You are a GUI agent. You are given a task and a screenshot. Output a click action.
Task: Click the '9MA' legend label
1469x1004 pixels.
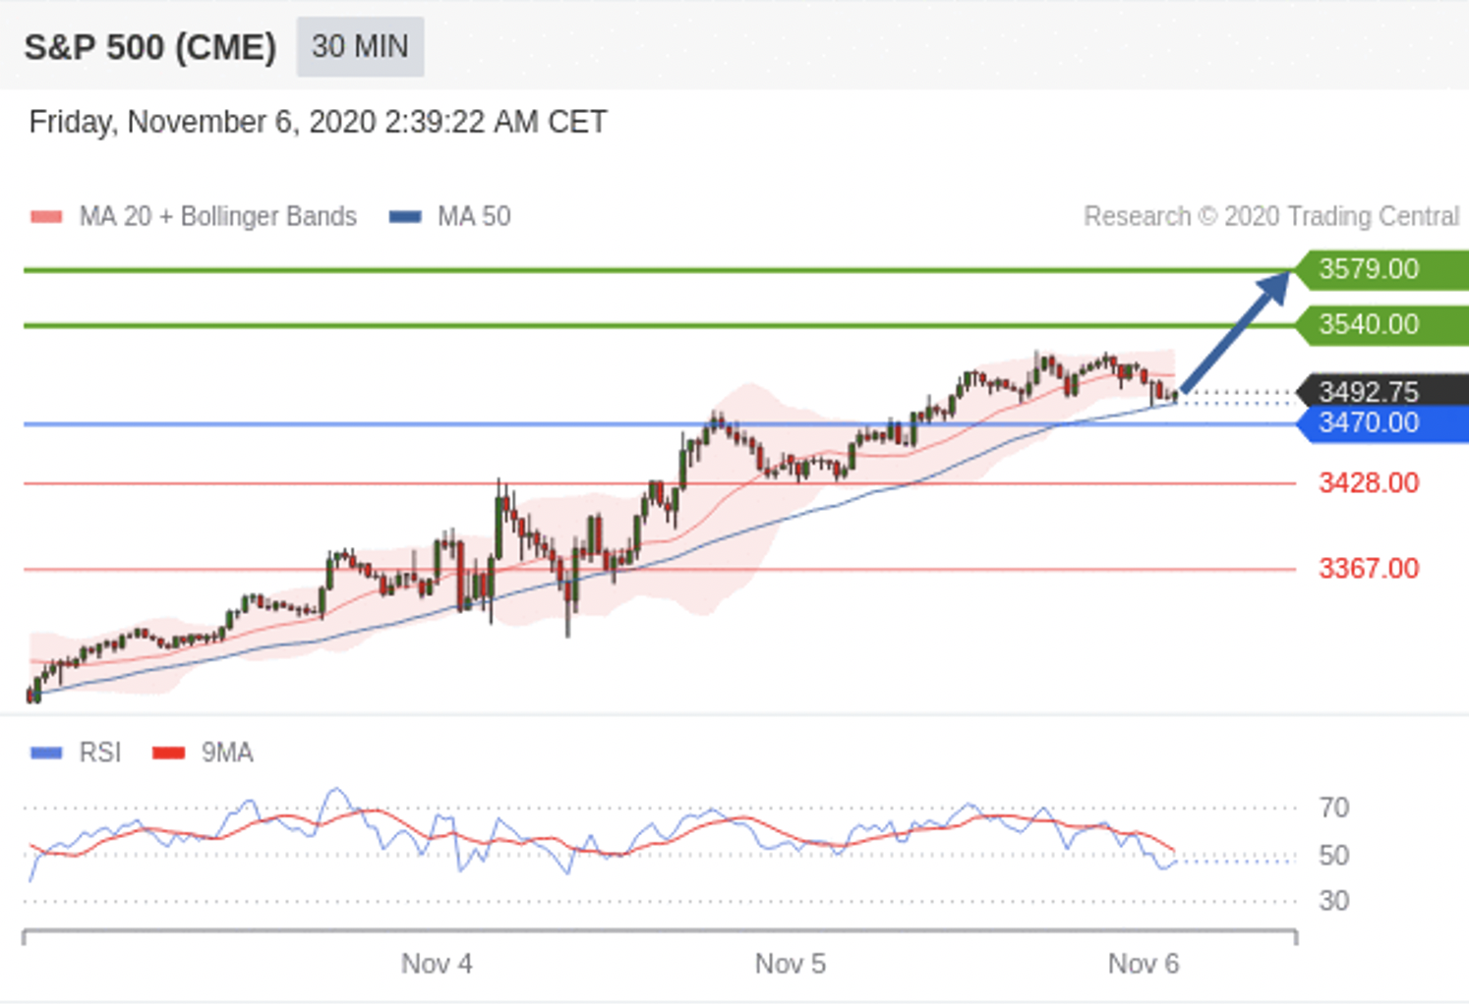tap(227, 753)
